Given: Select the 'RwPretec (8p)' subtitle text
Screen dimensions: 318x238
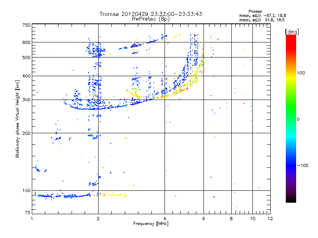Looking at the screenshot, I should pyautogui.click(x=151, y=19).
